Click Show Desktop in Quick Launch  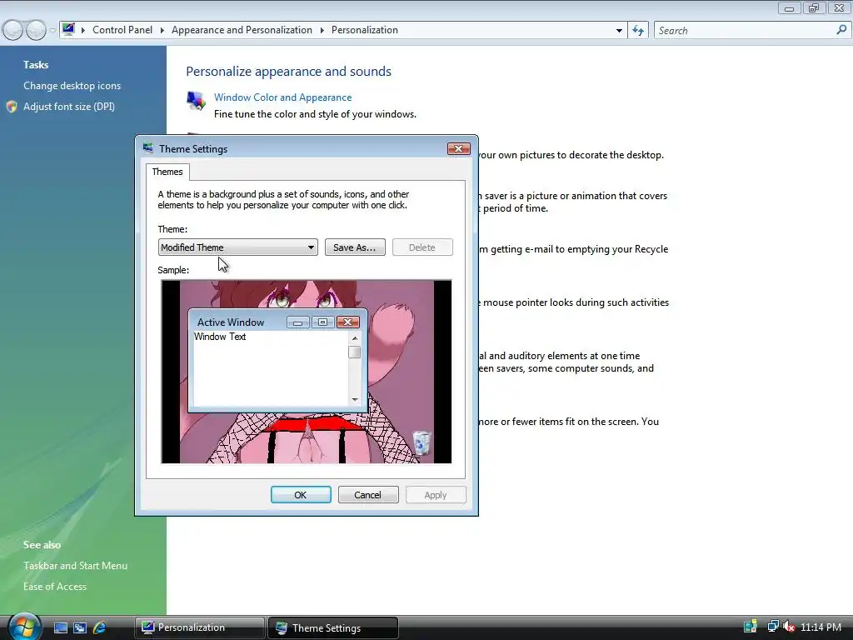click(x=60, y=628)
